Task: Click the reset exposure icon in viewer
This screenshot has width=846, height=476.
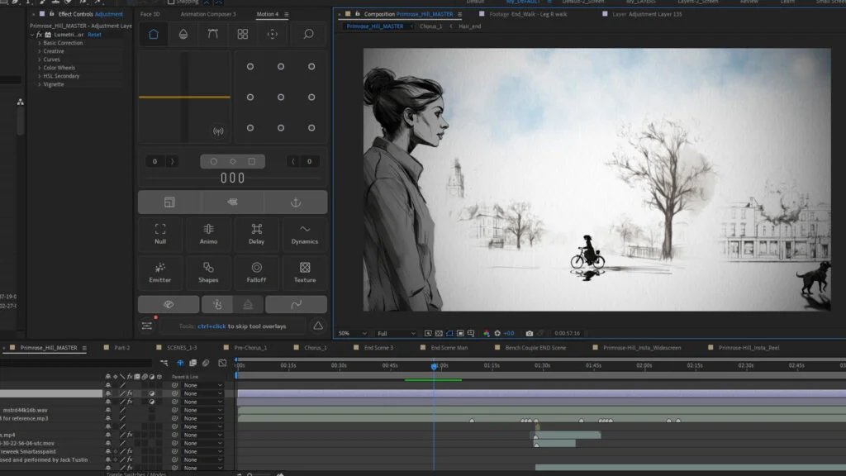Action: [497, 334]
